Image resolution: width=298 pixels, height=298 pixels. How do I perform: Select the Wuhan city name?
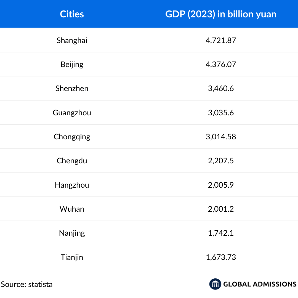72,209
